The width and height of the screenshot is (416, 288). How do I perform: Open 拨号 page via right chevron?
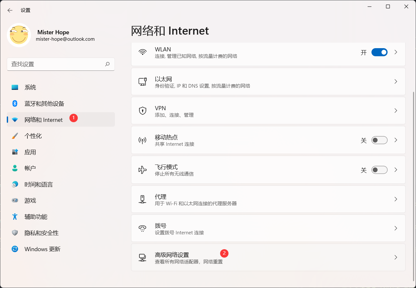coord(396,228)
